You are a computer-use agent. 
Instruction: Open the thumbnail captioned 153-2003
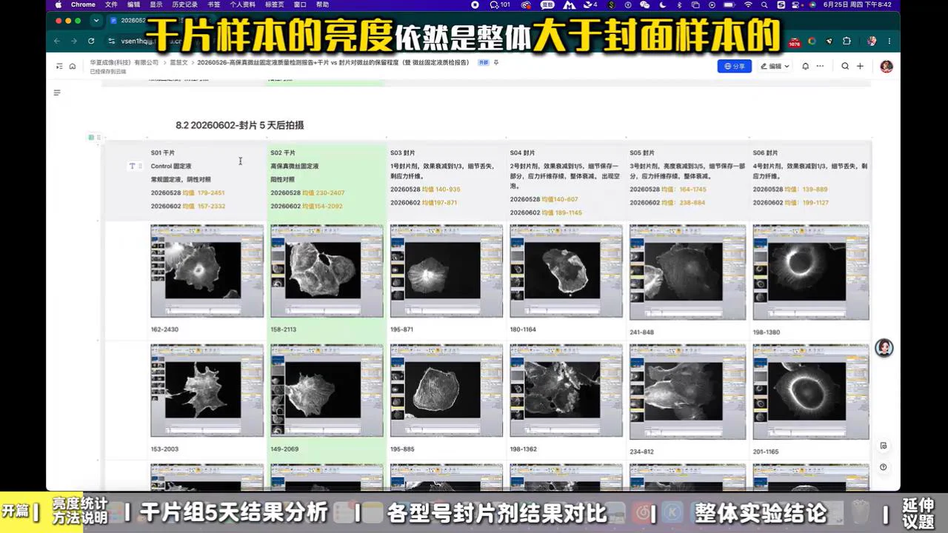click(207, 390)
